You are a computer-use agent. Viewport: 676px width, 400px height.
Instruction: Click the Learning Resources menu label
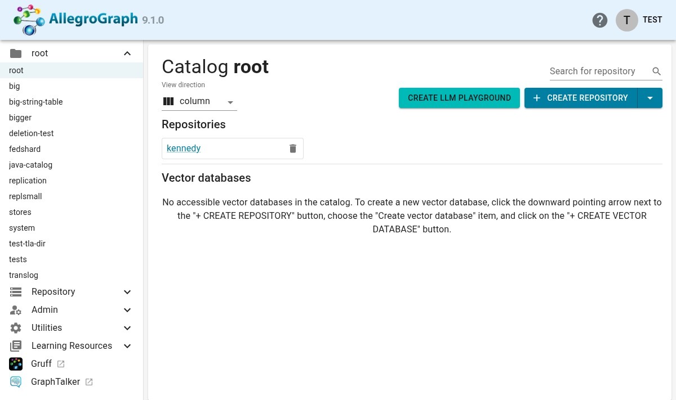tap(72, 346)
